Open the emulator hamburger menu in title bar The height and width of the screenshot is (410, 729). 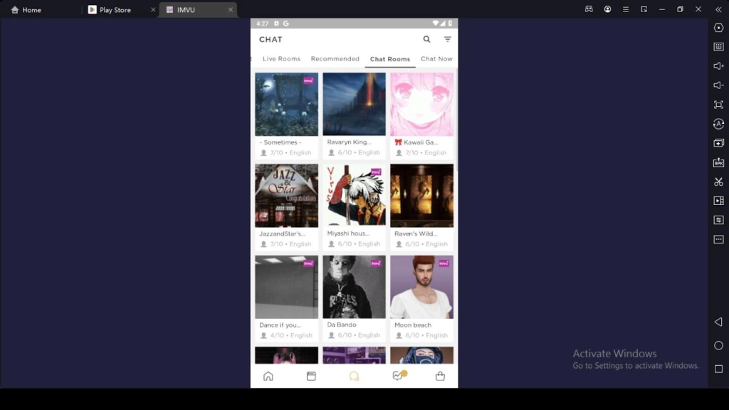(x=625, y=9)
